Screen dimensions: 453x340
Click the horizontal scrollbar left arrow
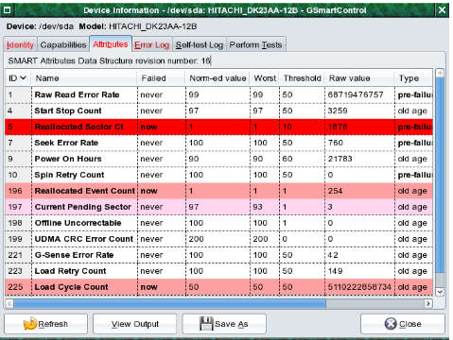pyautogui.click(x=9, y=303)
